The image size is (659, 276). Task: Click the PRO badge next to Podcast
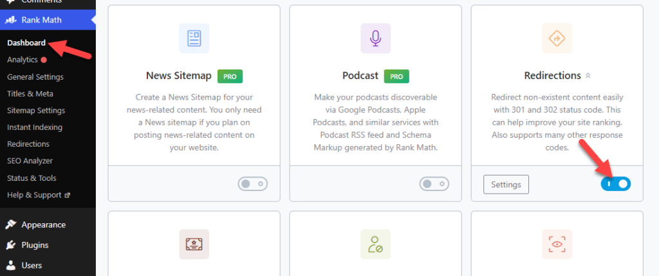pyautogui.click(x=396, y=76)
